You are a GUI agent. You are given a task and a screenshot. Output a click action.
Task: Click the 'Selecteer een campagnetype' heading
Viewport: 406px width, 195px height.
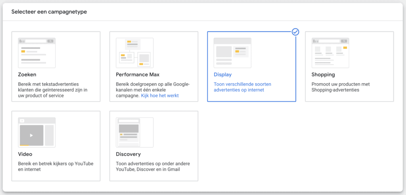(49, 12)
